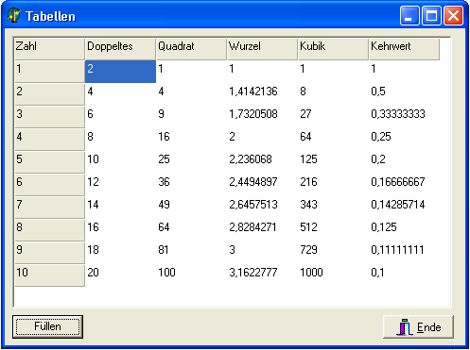Select the Quadrat cell 25
The width and height of the screenshot is (470, 350).
(x=191, y=162)
